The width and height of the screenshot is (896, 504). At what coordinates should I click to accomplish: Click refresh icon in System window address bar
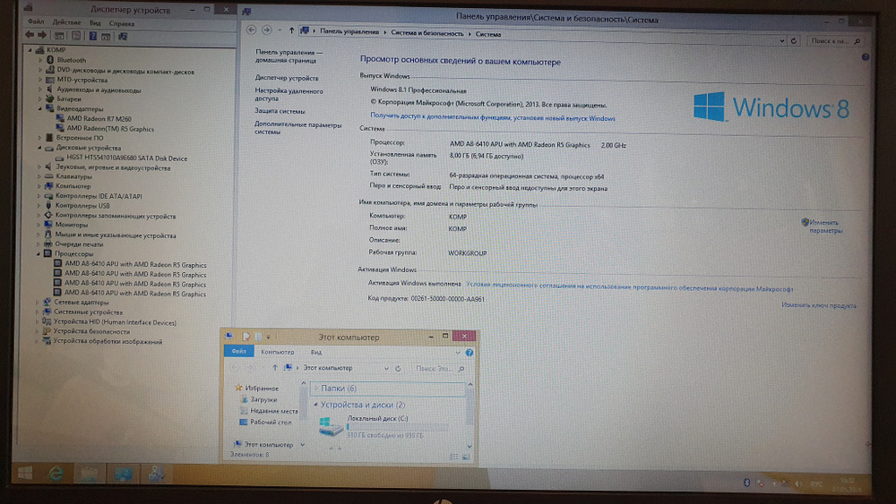click(x=794, y=41)
